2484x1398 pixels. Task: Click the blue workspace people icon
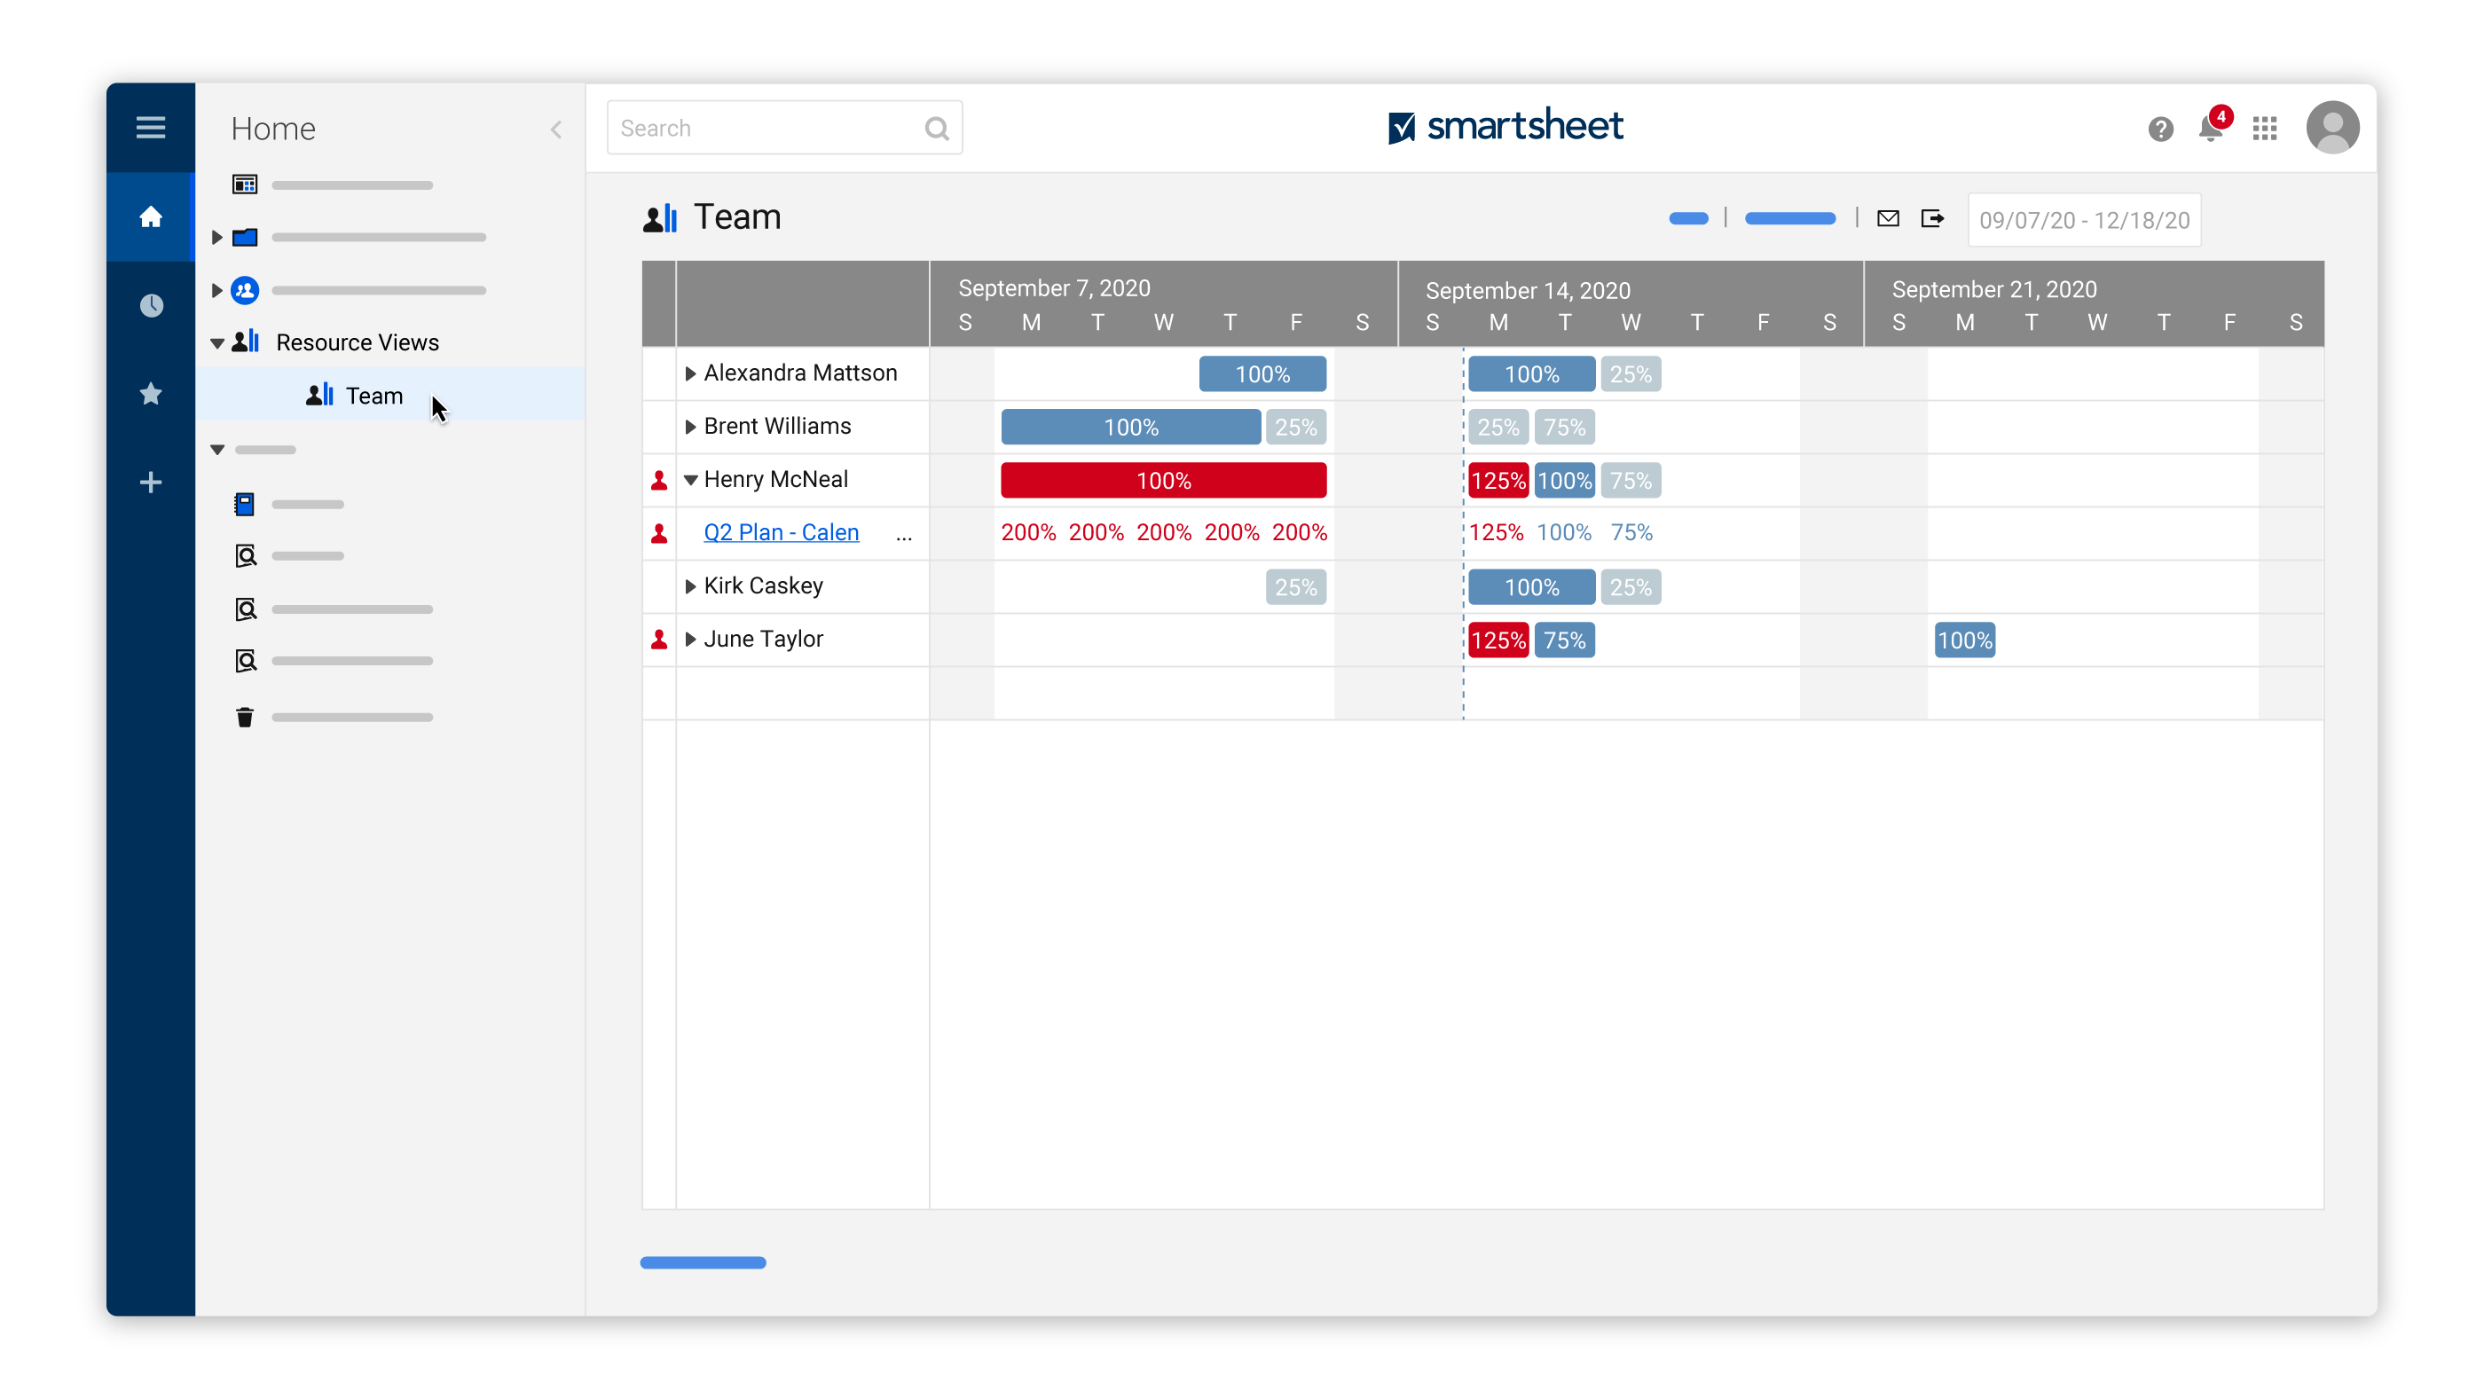[245, 290]
